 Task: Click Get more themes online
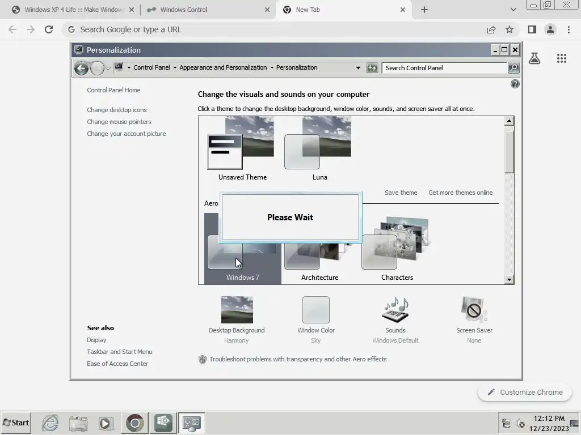(460, 193)
